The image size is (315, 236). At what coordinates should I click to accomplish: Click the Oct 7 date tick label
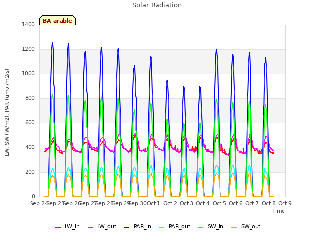click(x=252, y=203)
